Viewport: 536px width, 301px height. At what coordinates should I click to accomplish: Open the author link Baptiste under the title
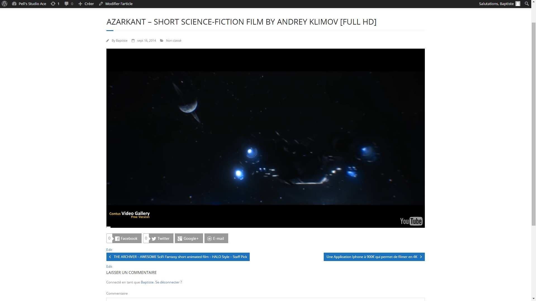pyautogui.click(x=122, y=41)
